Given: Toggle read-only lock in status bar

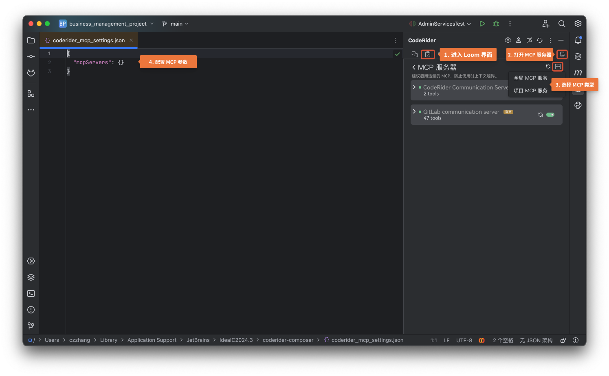Looking at the screenshot, I should [x=563, y=340].
